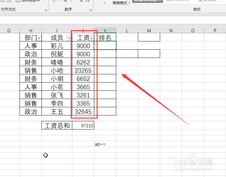Select column H header
The width and height of the screenshot is (226, 177).
(x=31, y=30)
